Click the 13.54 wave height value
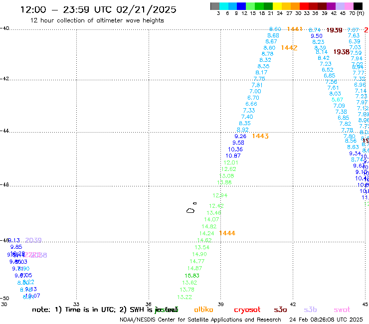 [202, 247]
